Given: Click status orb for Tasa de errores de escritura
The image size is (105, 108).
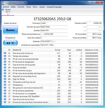Looking at the screenshot, I should coord(5,99).
